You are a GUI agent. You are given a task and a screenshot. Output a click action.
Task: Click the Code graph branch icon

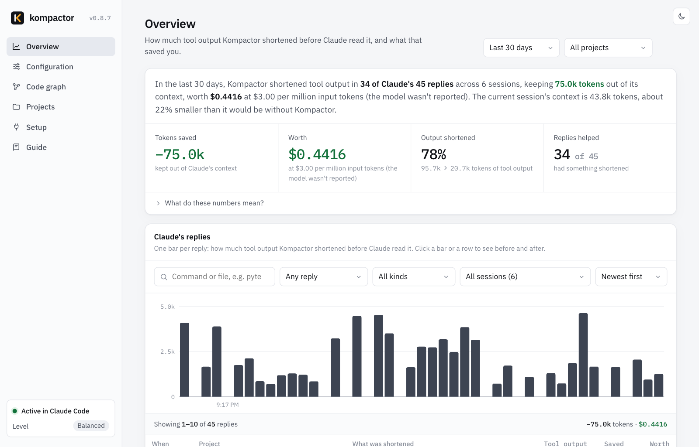click(16, 87)
